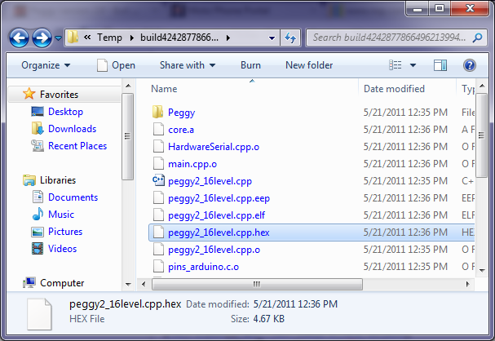This screenshot has height=341, width=495.
Task: Click the Back navigation arrow
Action: (x=20, y=38)
